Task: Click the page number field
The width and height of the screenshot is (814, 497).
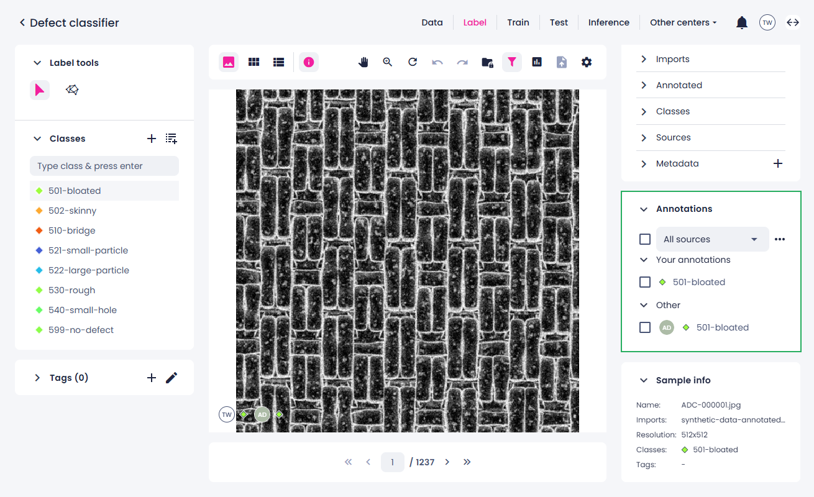Action: tap(393, 462)
